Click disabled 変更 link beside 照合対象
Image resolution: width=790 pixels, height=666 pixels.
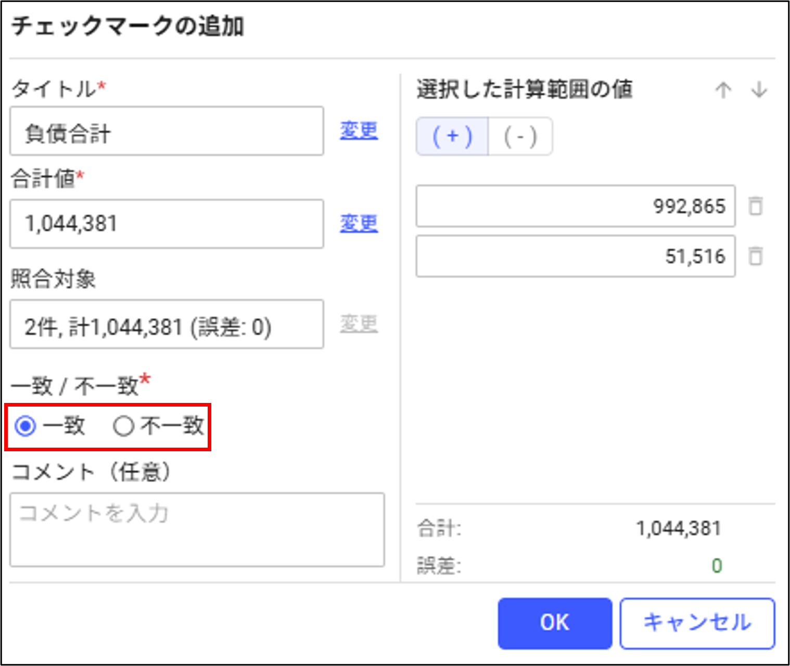coord(359,324)
